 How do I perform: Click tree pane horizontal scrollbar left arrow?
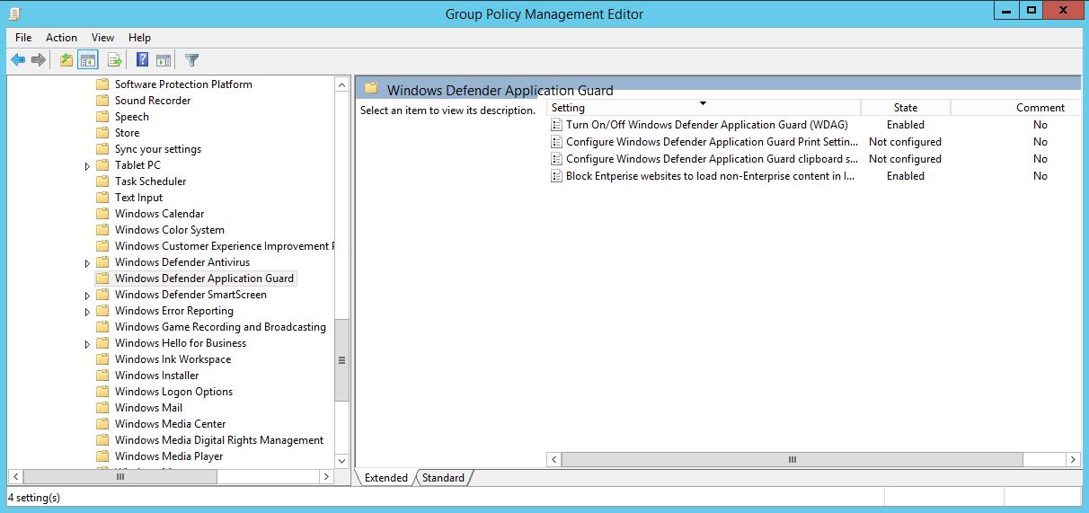14,476
